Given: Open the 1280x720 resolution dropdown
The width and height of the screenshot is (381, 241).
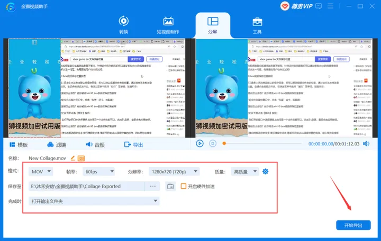Looking at the screenshot, I should (174, 171).
